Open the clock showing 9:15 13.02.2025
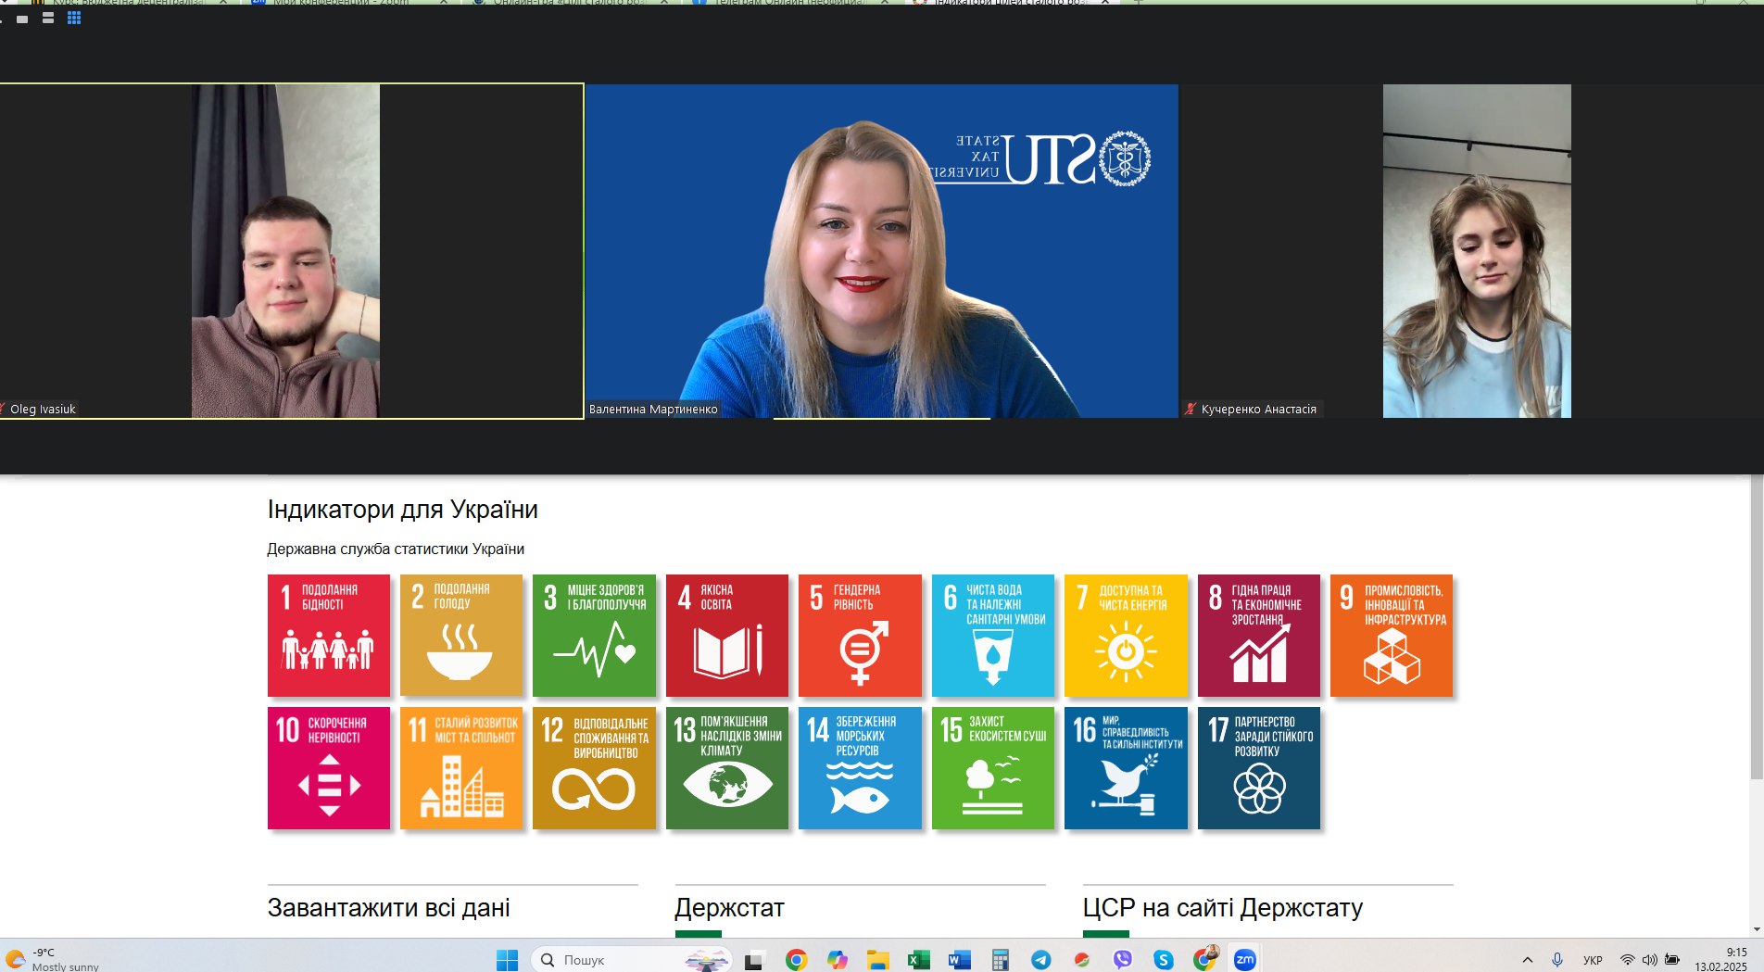1764x972 pixels. point(1721,959)
